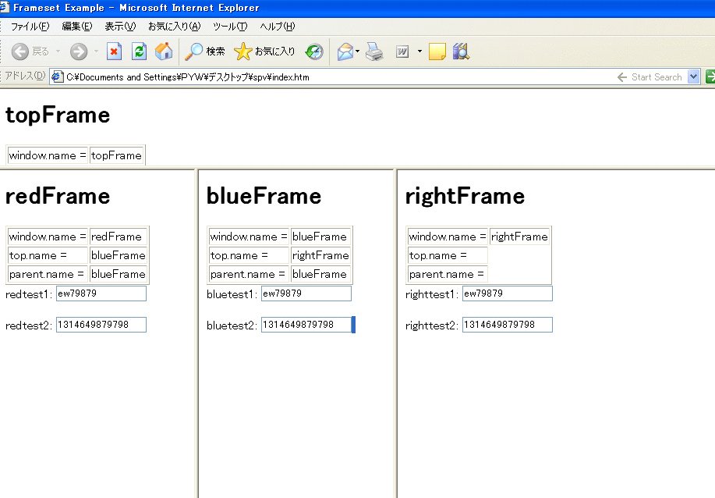715x498 pixels.
Task: Open the ツール(T) menu
Action: click(x=230, y=27)
